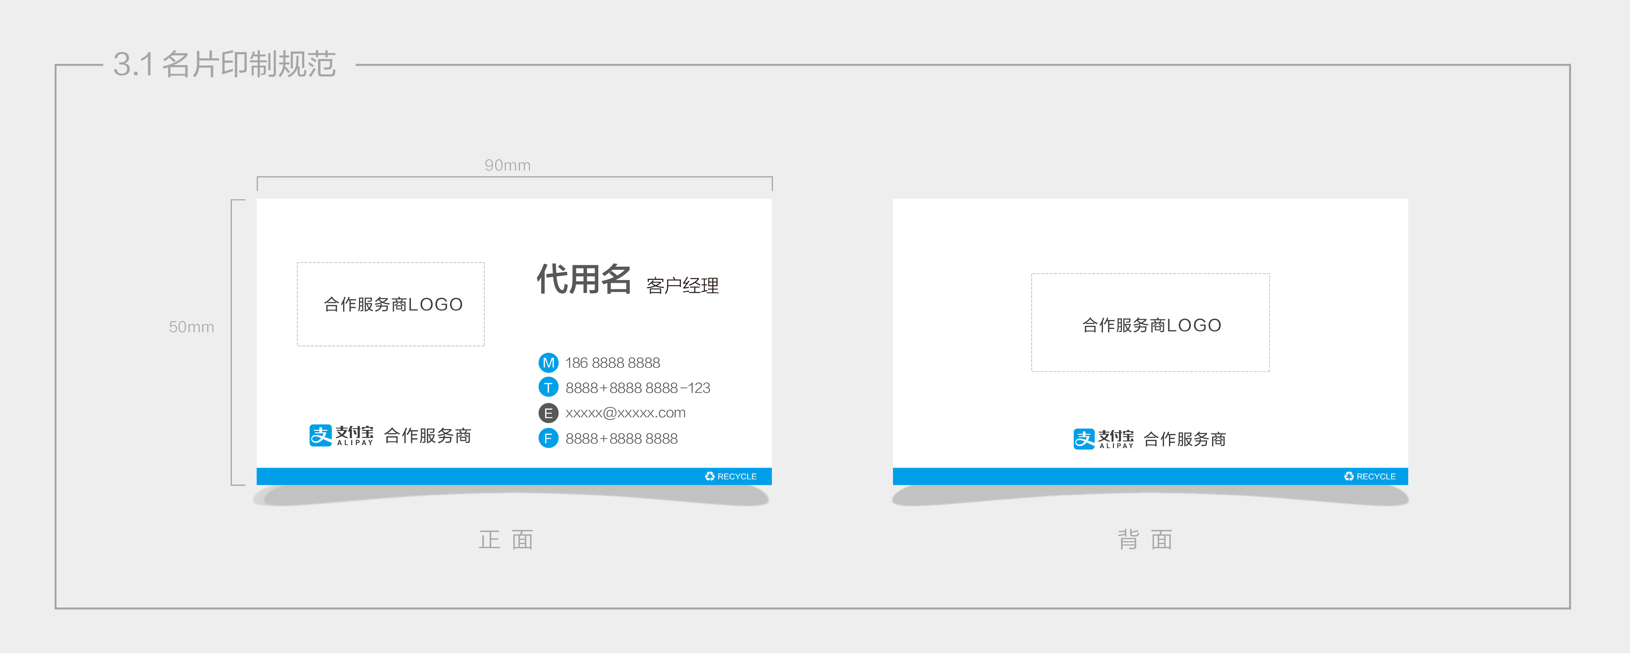The height and width of the screenshot is (658, 1630).
Task: Click the blue footer bar on back card
Action: tap(1150, 477)
